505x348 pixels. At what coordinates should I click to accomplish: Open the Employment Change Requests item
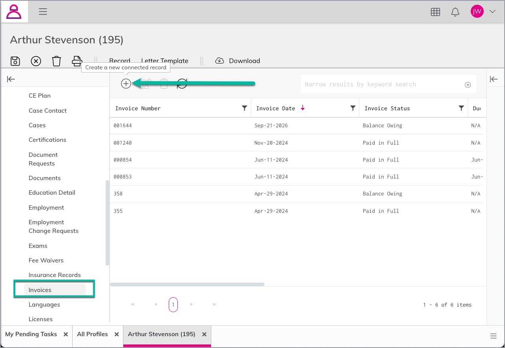click(x=54, y=227)
